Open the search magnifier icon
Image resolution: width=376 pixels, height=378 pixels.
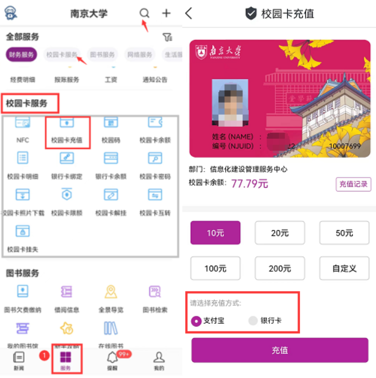[144, 13]
